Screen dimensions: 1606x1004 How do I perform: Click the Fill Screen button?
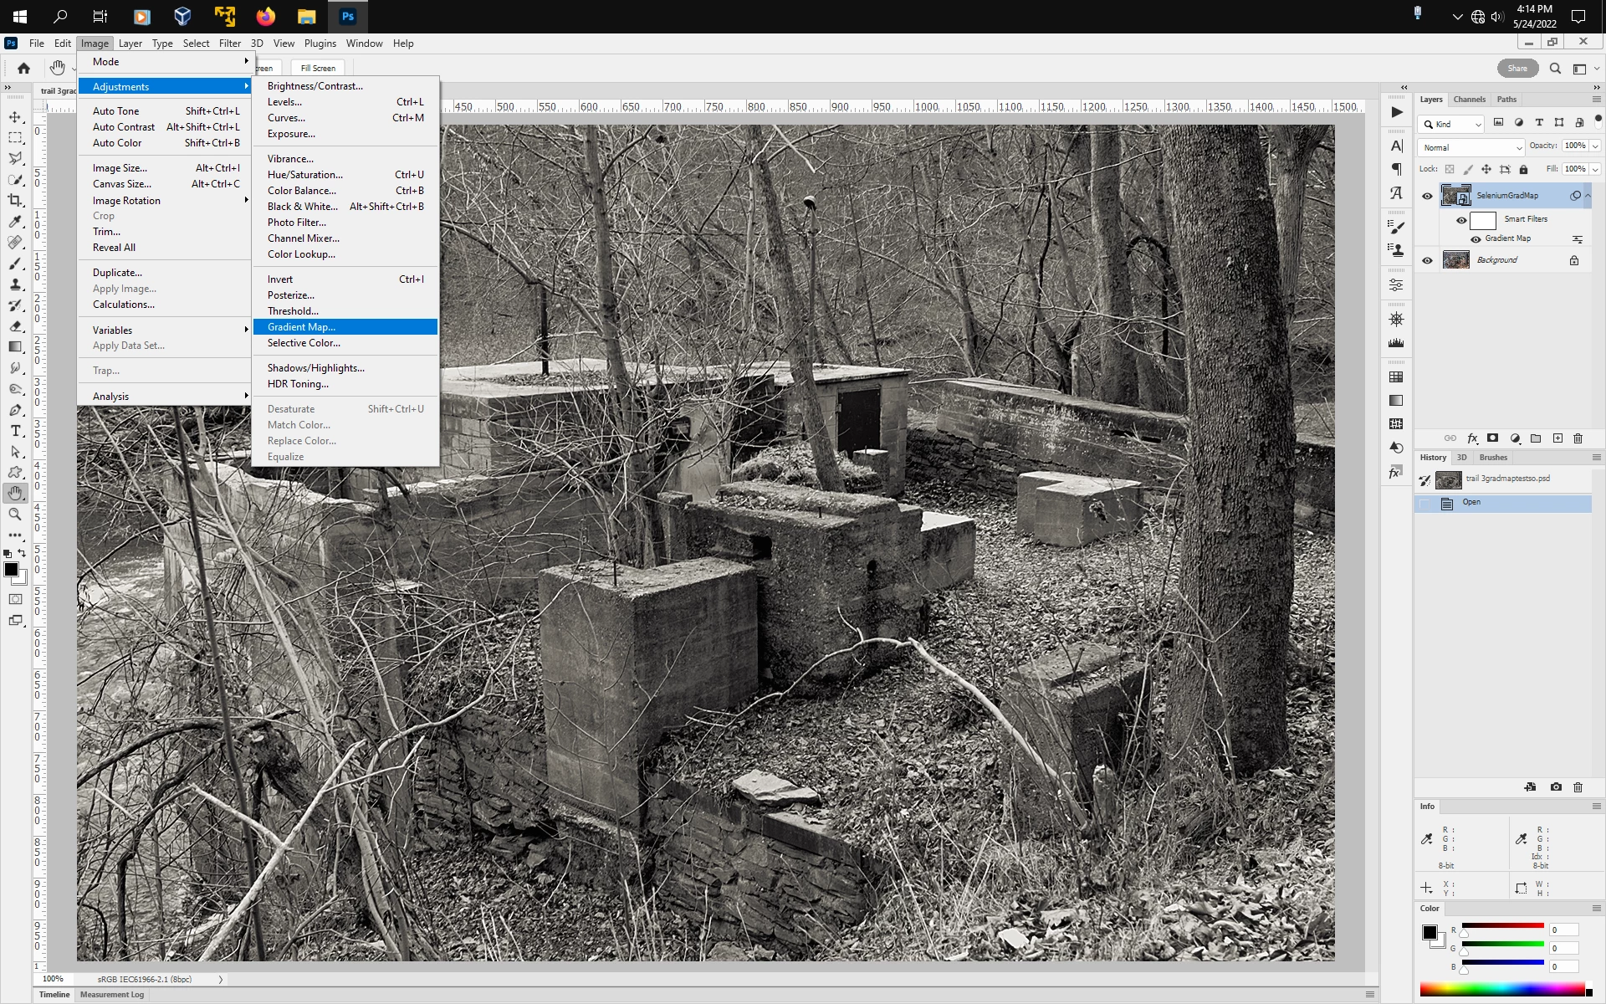pos(318,69)
